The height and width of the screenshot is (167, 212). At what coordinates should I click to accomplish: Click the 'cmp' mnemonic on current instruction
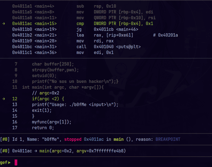point(80,23)
